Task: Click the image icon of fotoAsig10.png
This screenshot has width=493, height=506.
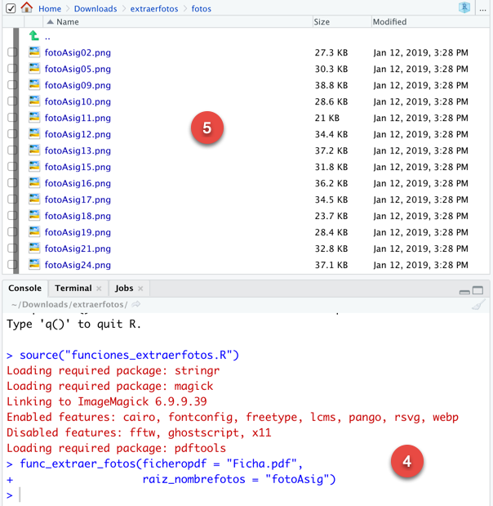Action: pyautogui.click(x=34, y=101)
